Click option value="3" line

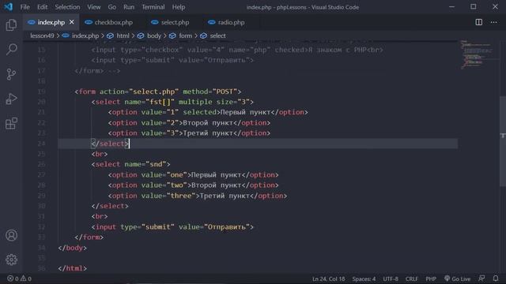click(x=189, y=133)
